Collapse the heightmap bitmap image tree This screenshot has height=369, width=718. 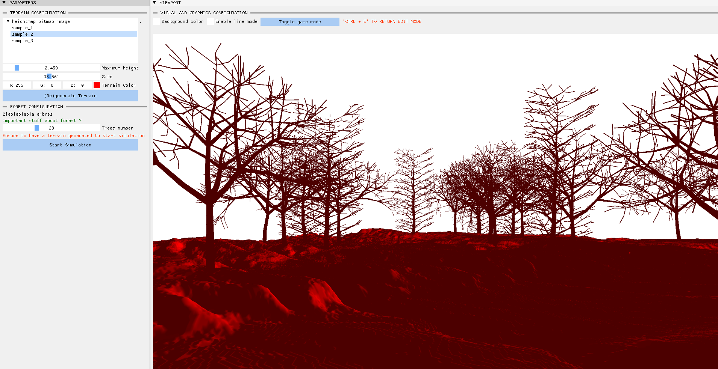click(x=8, y=21)
